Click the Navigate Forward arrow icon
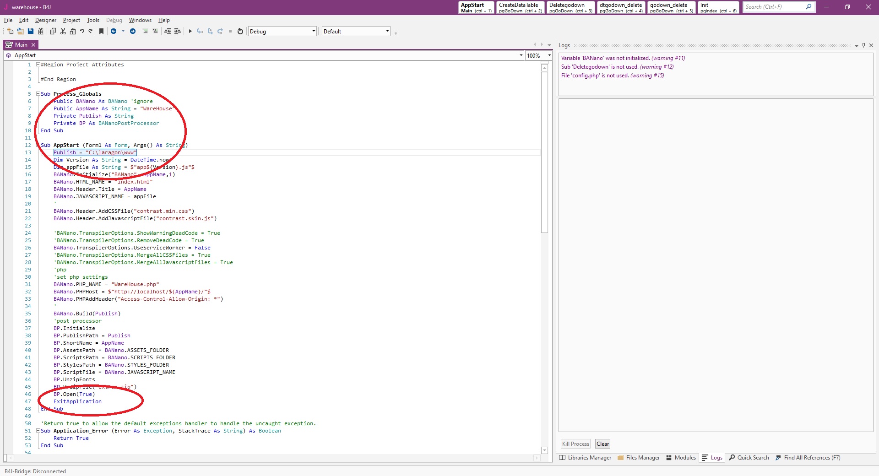 click(x=133, y=31)
